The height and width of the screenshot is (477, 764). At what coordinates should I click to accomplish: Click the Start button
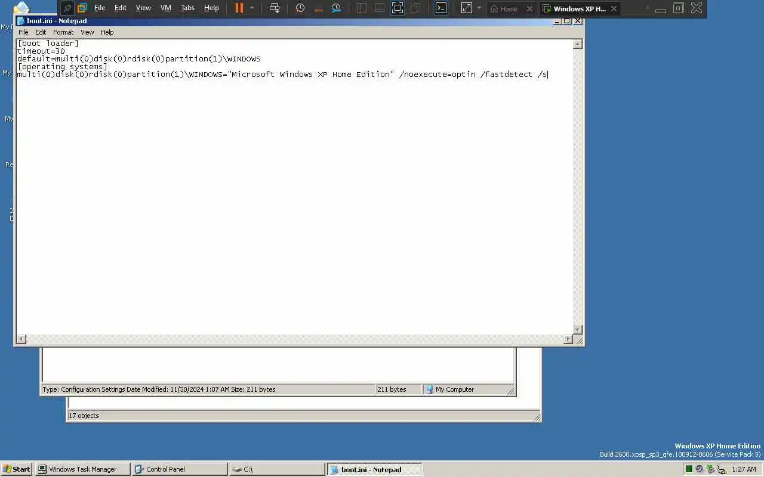point(17,469)
